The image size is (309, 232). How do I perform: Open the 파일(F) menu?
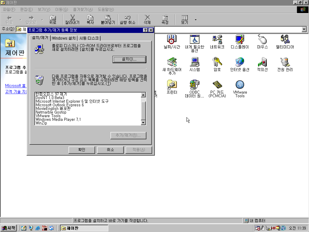(9, 9)
